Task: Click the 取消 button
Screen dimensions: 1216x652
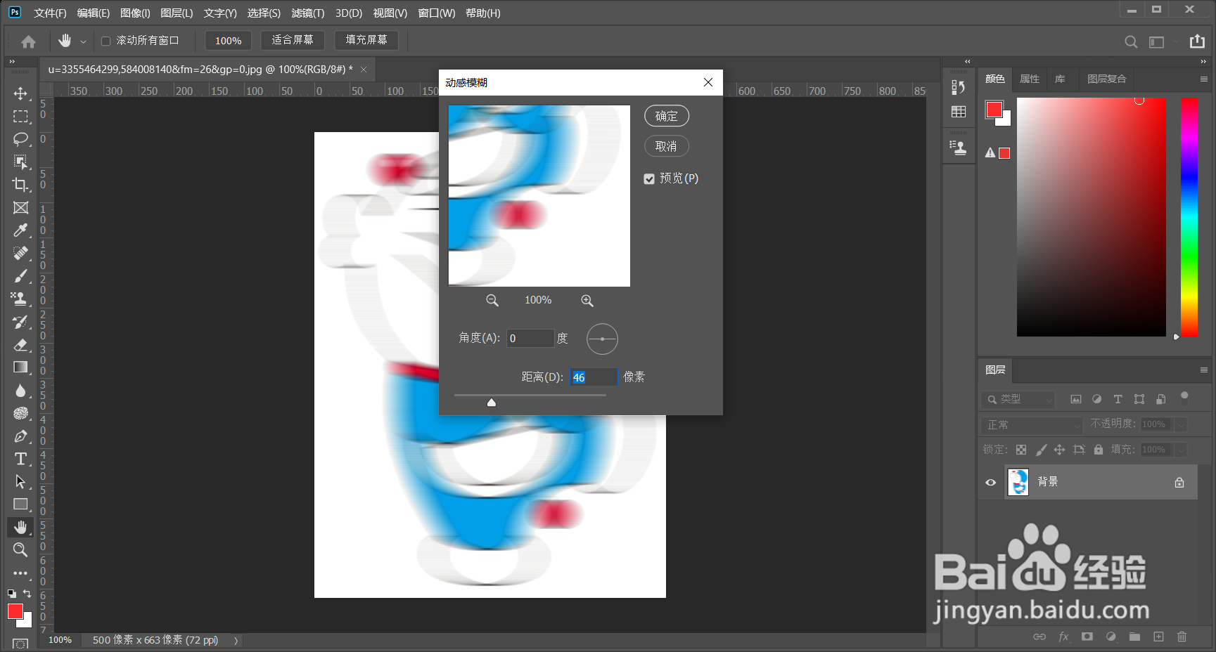Action: [x=666, y=146]
